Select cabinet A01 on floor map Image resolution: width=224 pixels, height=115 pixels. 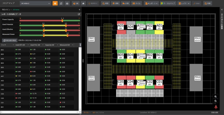point(159,27)
